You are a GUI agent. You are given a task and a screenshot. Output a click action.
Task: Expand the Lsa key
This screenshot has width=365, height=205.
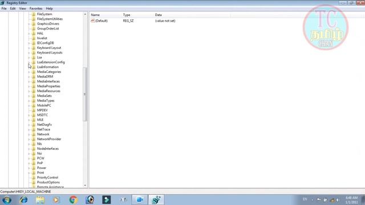click(29, 58)
